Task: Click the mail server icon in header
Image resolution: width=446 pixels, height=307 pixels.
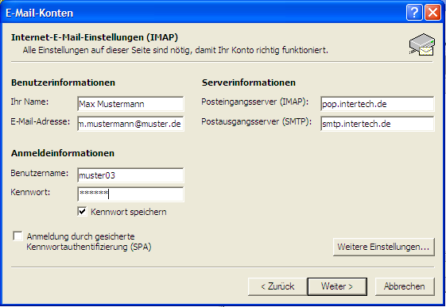Action: [x=422, y=44]
